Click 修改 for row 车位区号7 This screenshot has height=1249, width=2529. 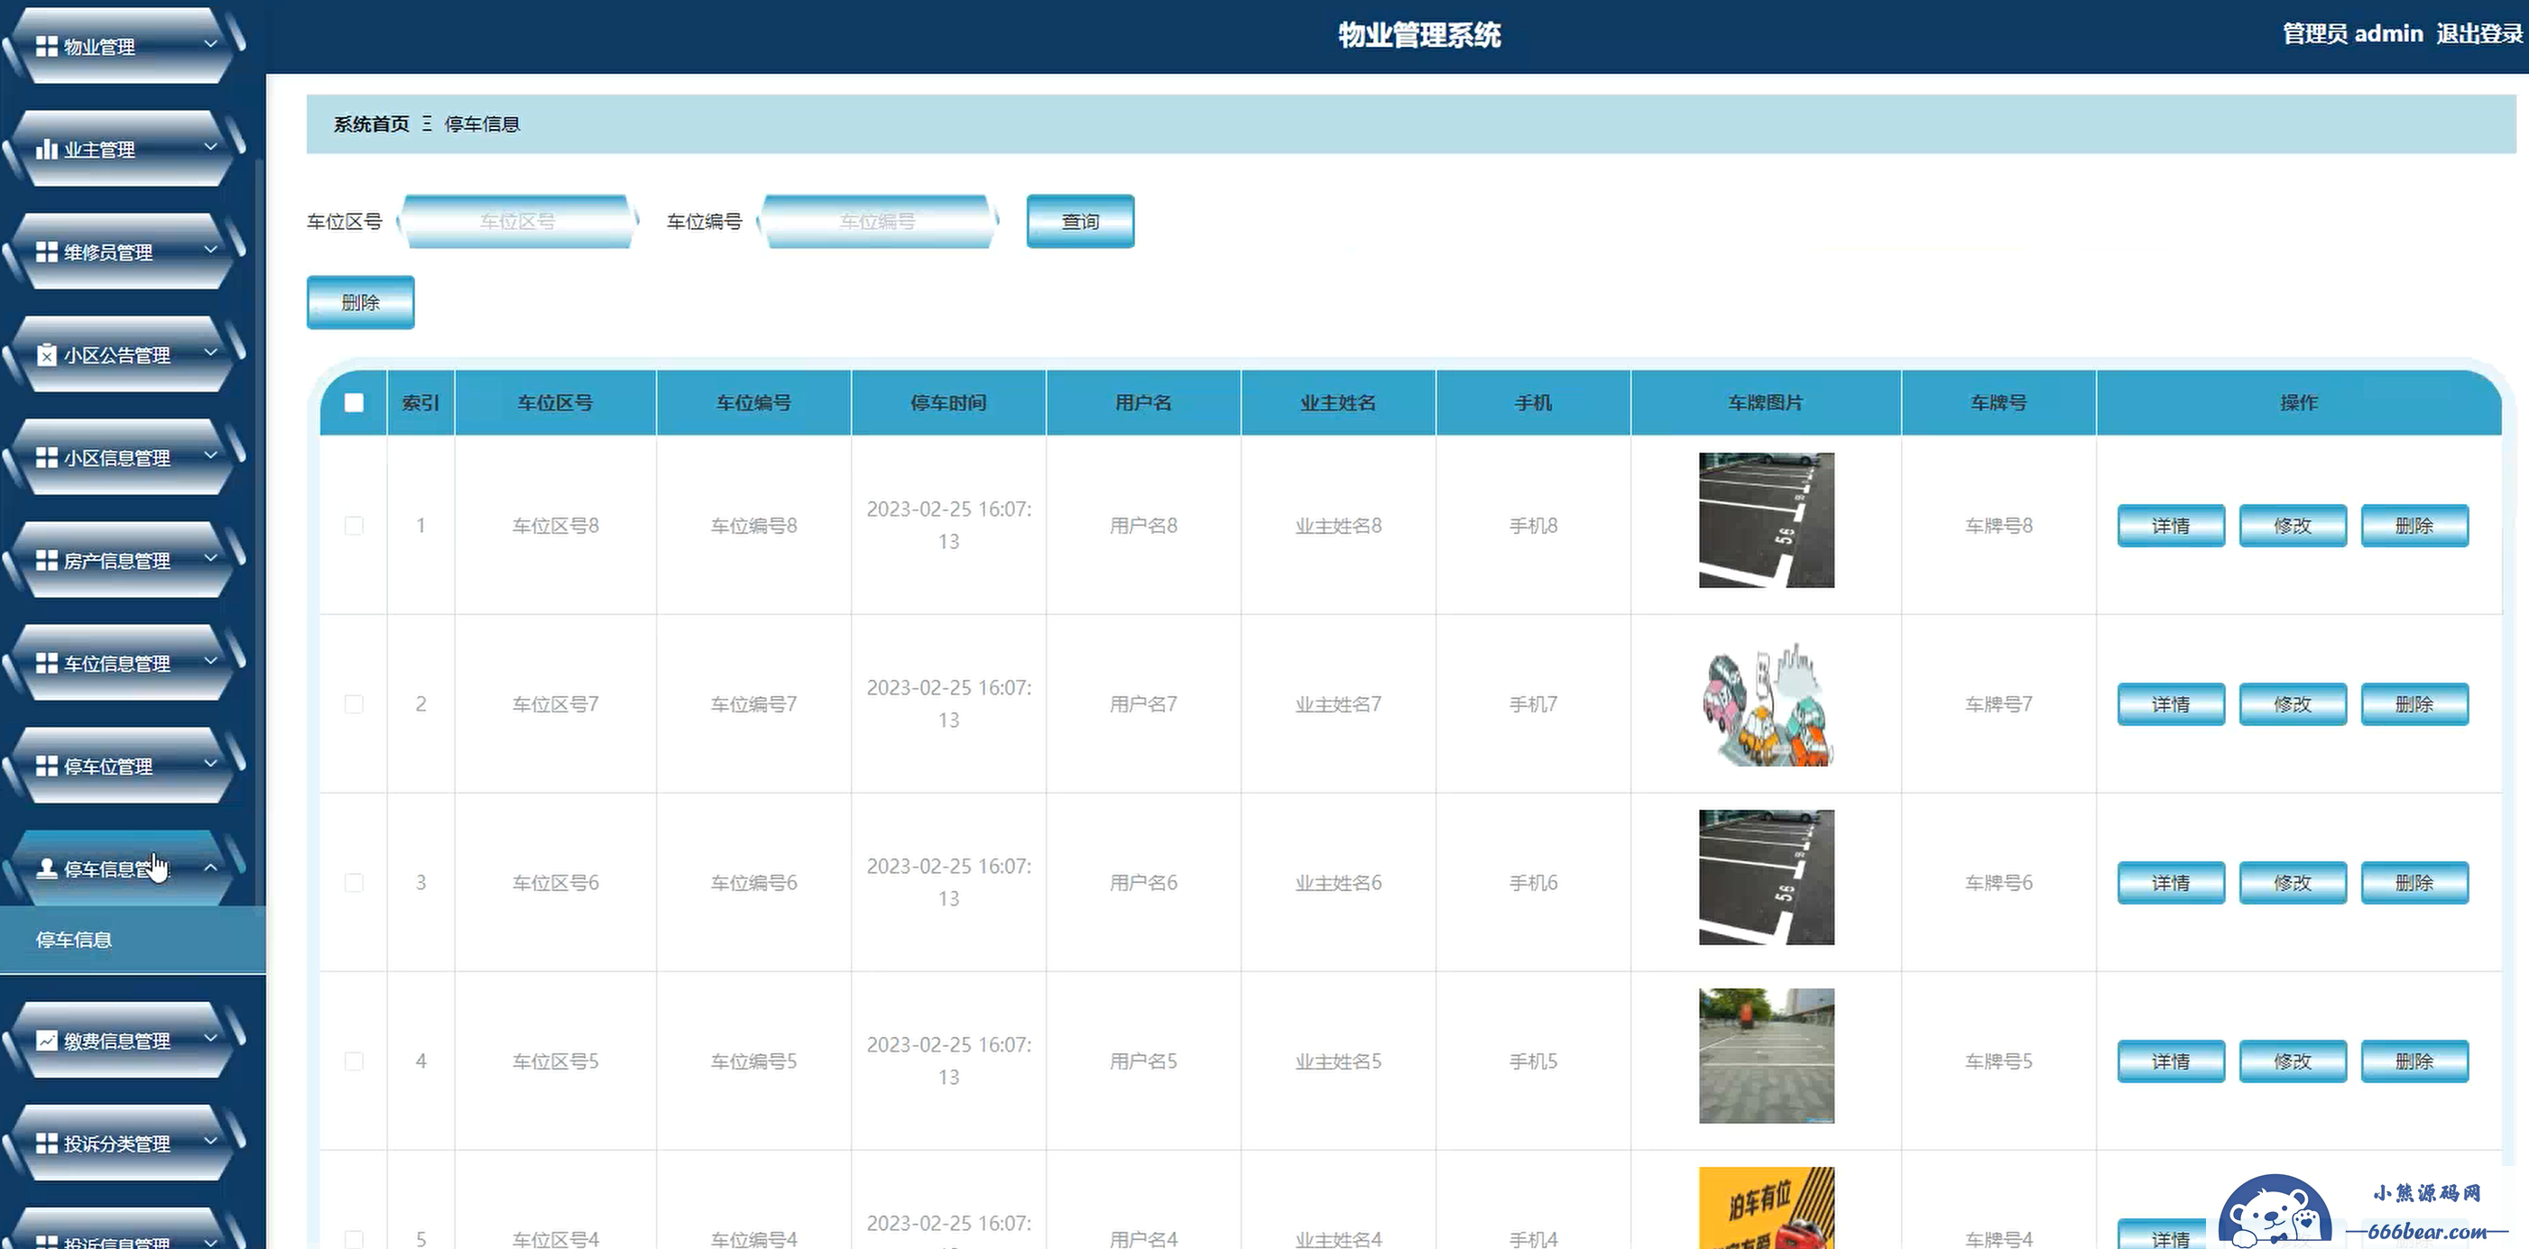tap(2293, 704)
